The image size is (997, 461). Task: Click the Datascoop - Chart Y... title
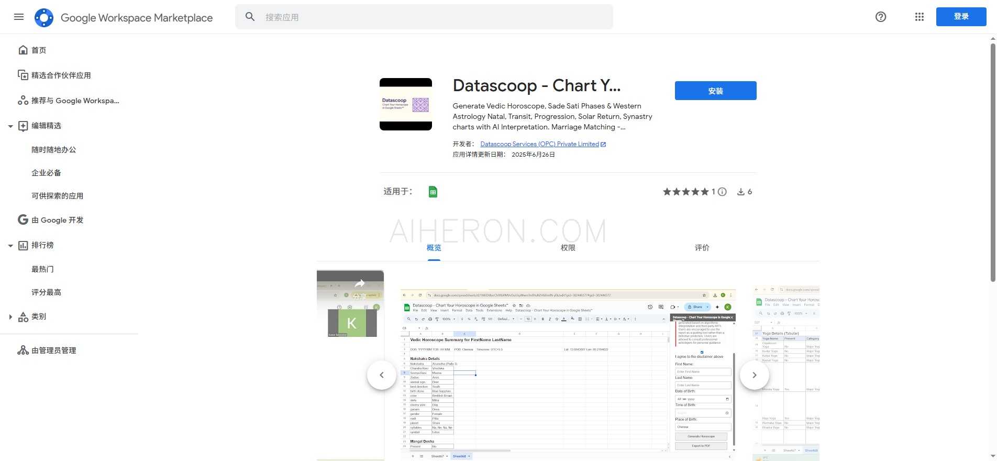(x=537, y=85)
